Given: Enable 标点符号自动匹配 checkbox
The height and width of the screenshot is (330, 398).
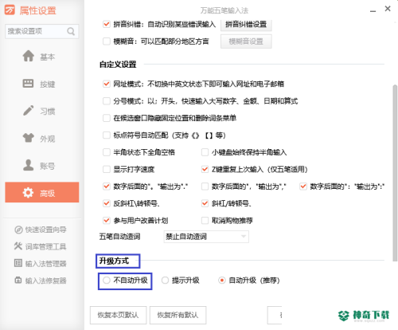Looking at the screenshot, I should point(107,136).
